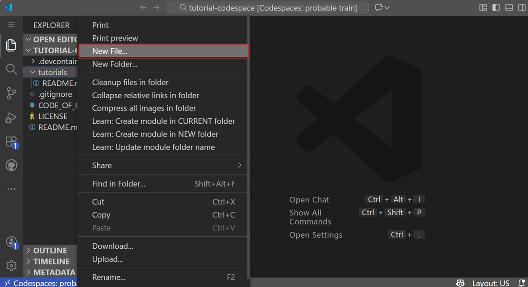Click the Manage settings gear icon
Viewport: 528px width, 287px height.
click(x=11, y=265)
